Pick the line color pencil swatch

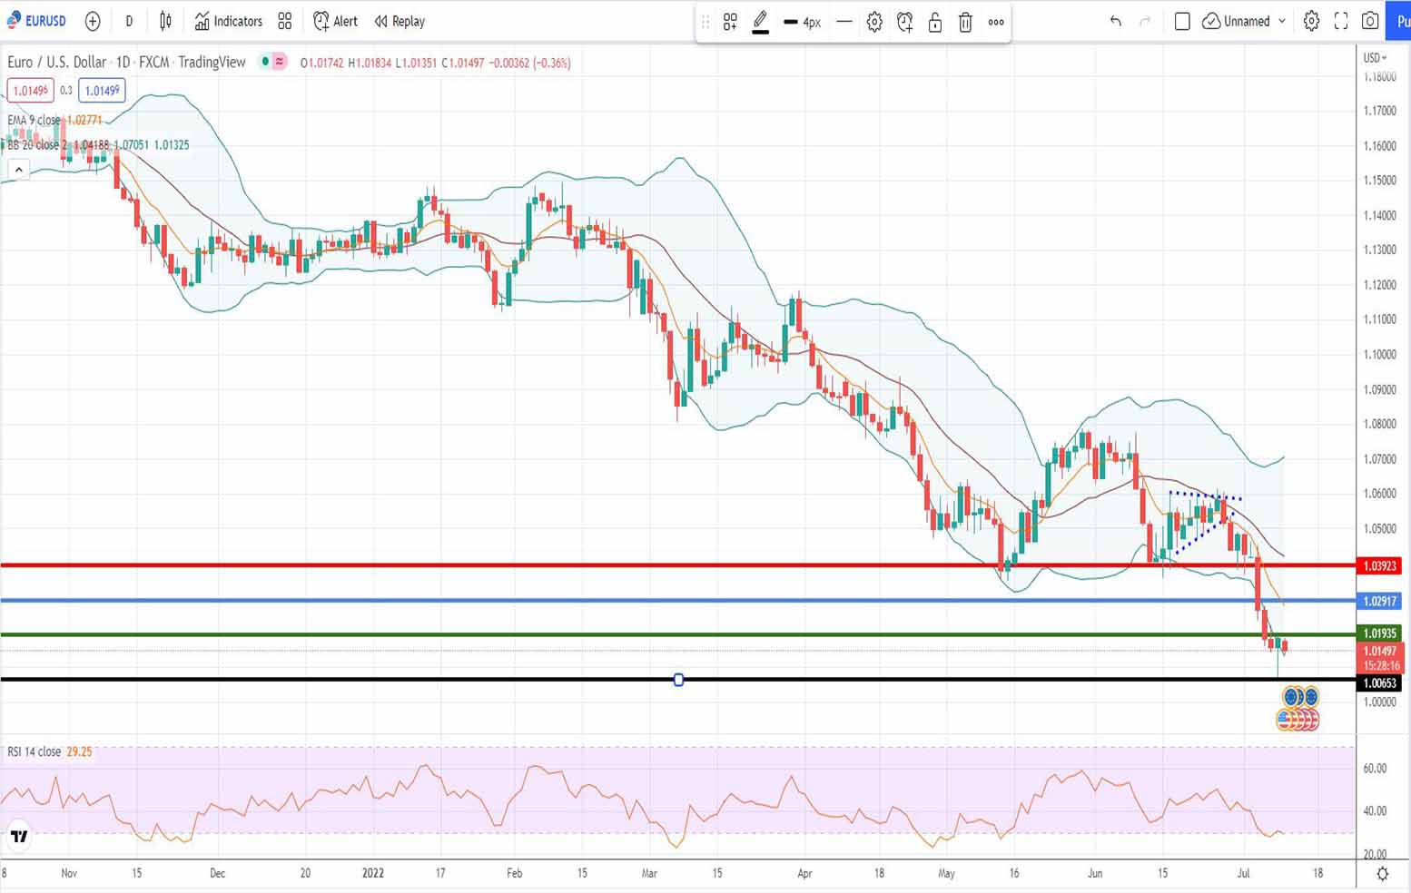tap(761, 22)
